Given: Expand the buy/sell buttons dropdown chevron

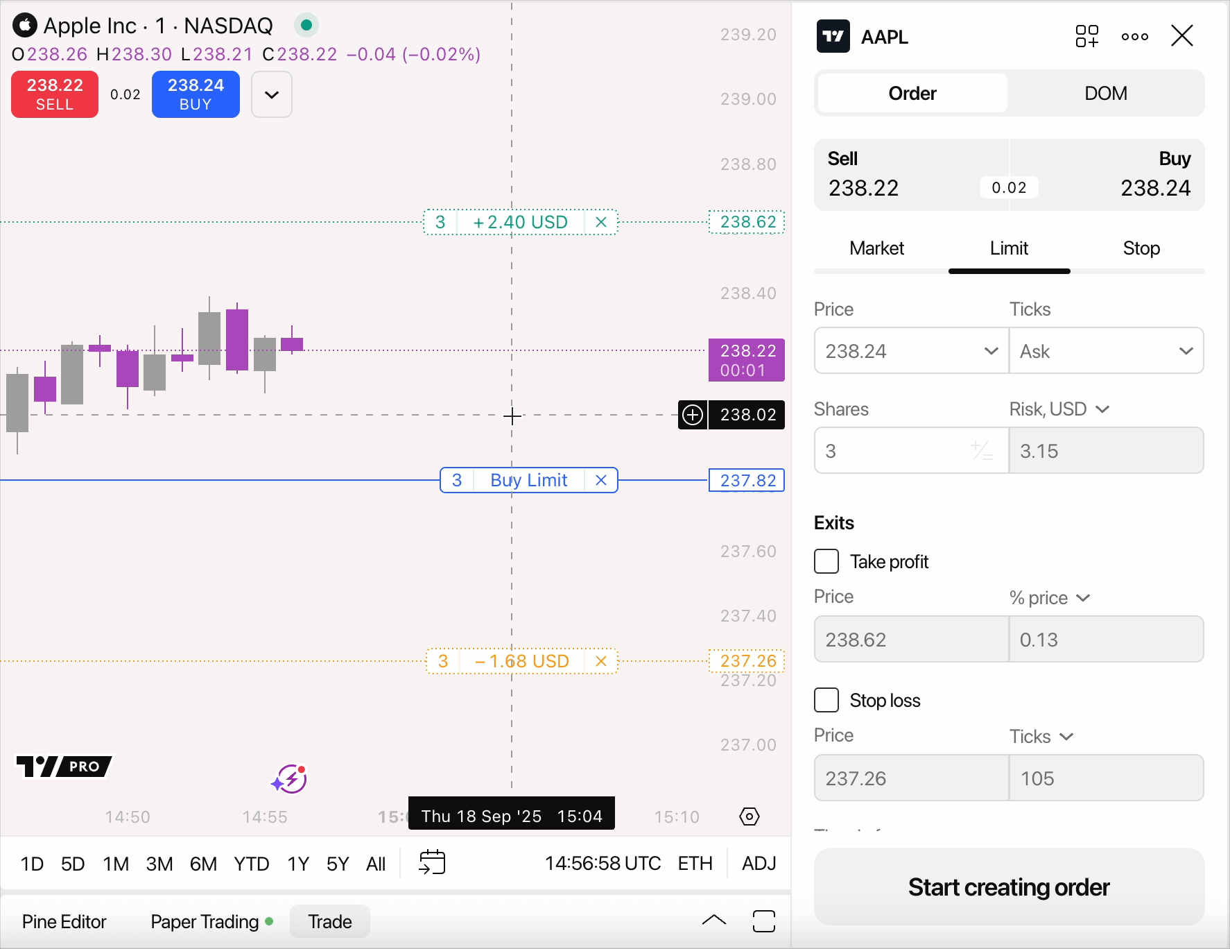Looking at the screenshot, I should point(272,94).
